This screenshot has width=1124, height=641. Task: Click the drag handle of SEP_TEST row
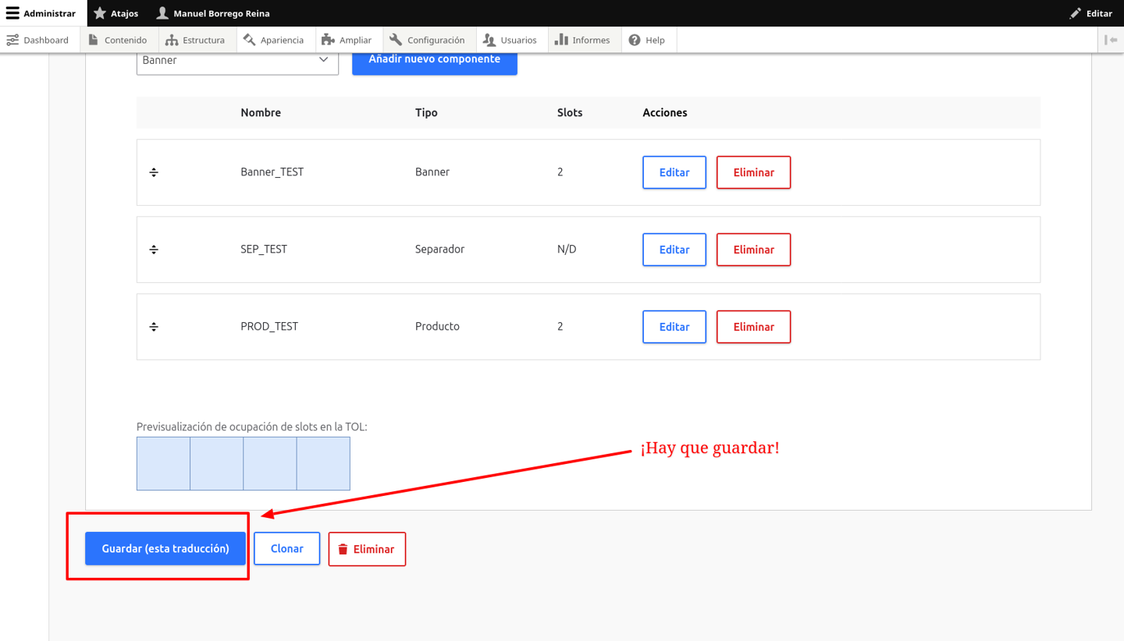pos(154,250)
